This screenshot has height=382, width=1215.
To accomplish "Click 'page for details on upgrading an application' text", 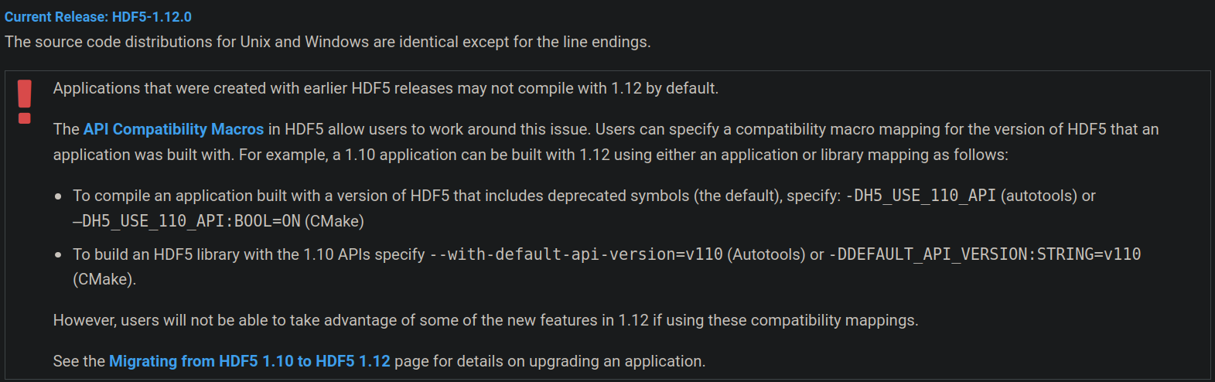I will click(550, 361).
